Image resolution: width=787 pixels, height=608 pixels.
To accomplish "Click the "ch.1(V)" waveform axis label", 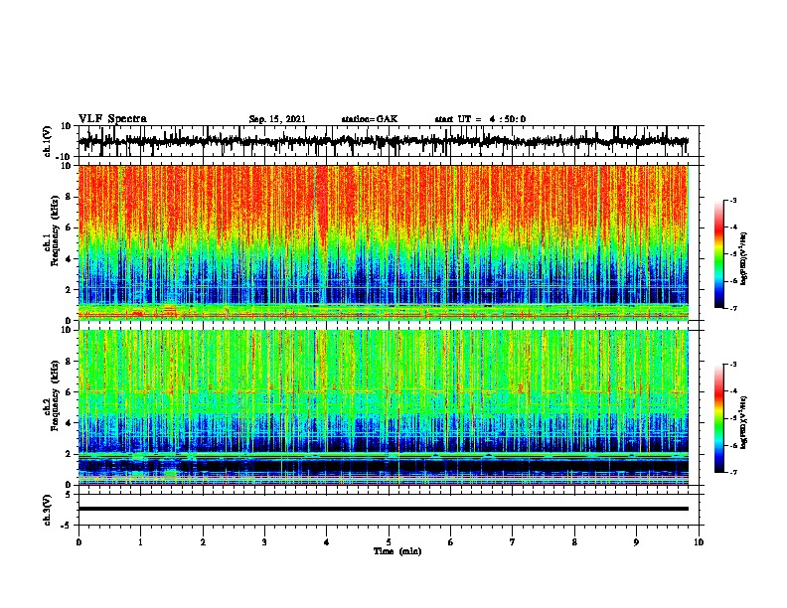I will [48, 141].
